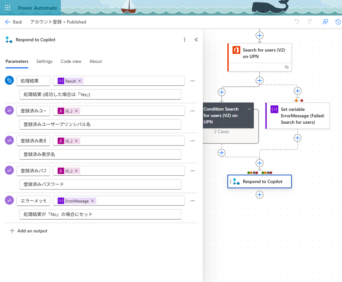Image resolution: width=342 pixels, height=282 pixels.
Task: Click the undo arrow icon
Action: coord(297,22)
